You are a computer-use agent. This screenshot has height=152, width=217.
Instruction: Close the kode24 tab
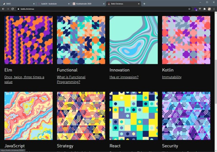coord(69,4)
